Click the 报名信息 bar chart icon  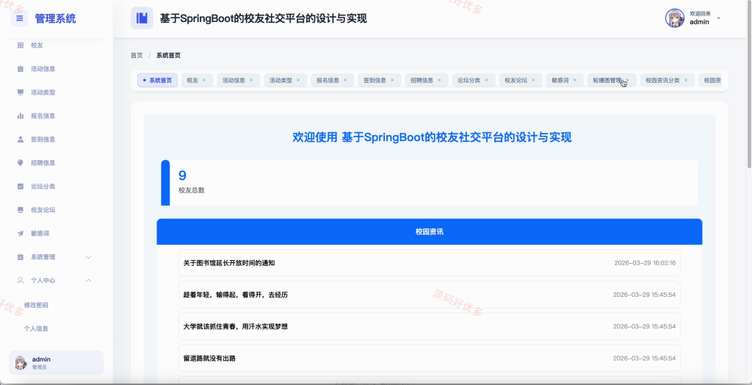[20, 115]
